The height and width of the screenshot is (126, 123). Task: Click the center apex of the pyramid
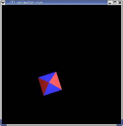coord(49,83)
